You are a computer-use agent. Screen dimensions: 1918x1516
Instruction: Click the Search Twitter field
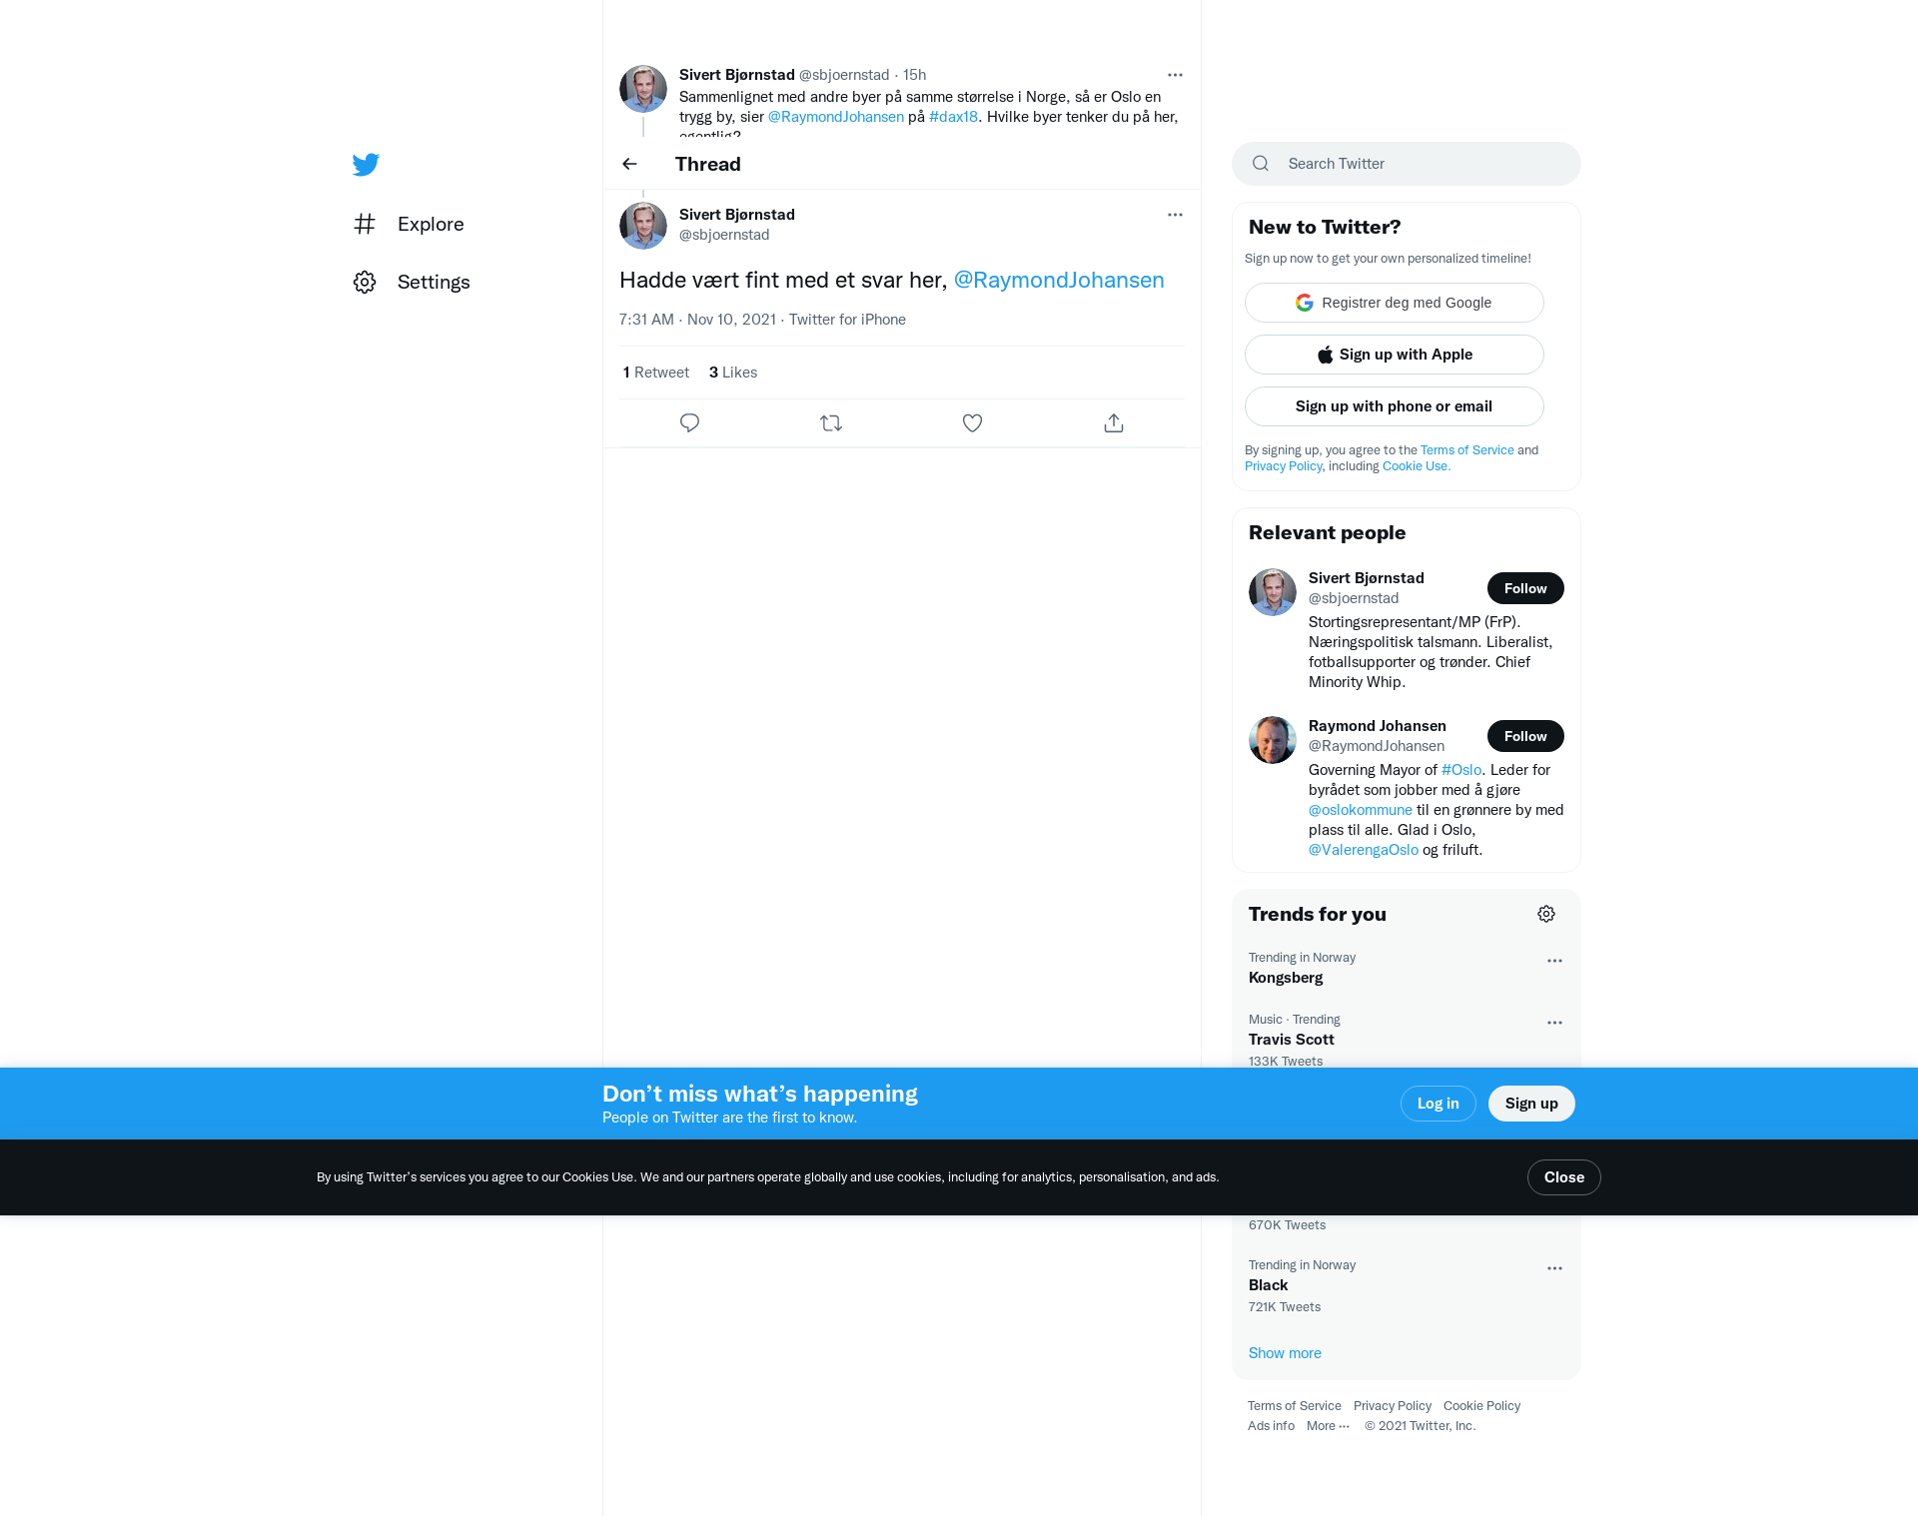(1407, 164)
